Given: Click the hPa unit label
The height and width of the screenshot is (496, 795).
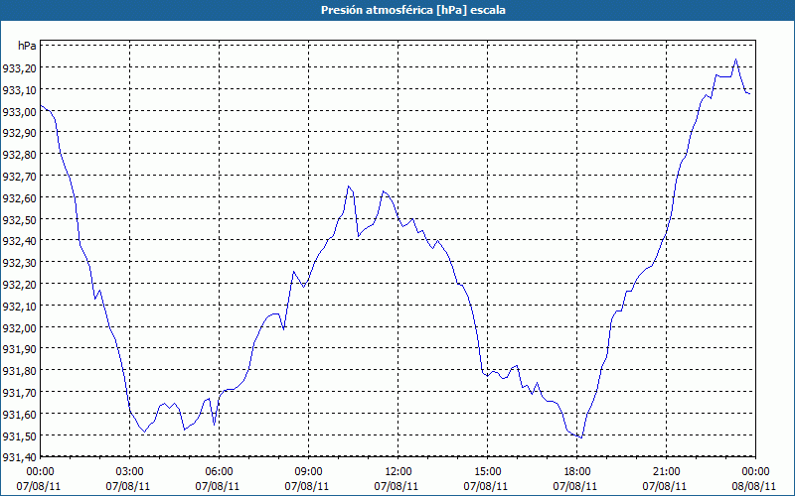Looking at the screenshot, I should point(27,46).
